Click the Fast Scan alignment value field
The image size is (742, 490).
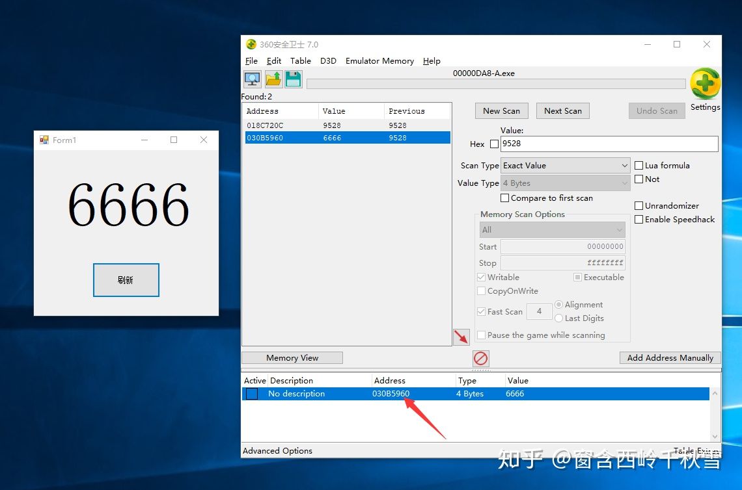tap(539, 311)
